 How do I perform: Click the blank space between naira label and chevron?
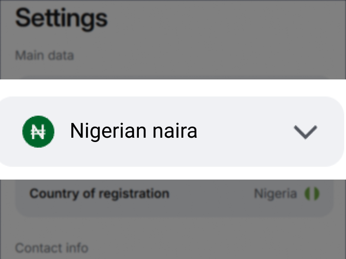(244, 132)
